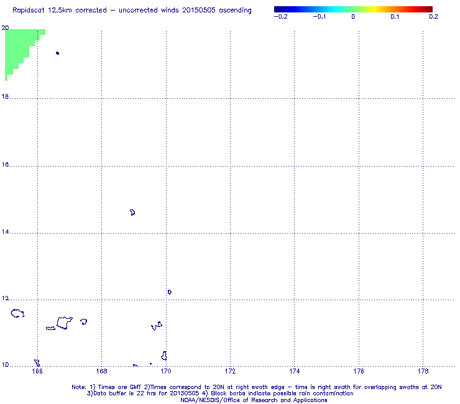The width and height of the screenshot is (460, 404).
Task: Click latitude label 18
Action: pyautogui.click(x=5, y=96)
